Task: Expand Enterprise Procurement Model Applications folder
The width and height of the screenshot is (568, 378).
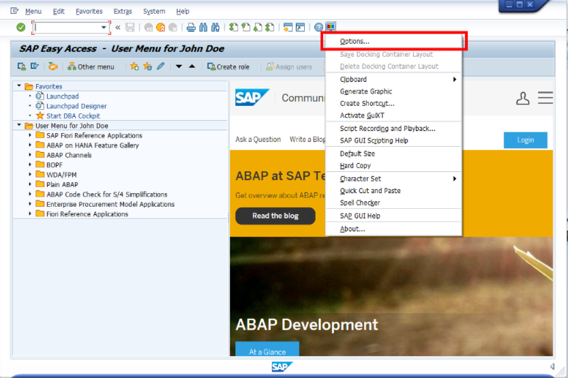Action: pos(30,204)
